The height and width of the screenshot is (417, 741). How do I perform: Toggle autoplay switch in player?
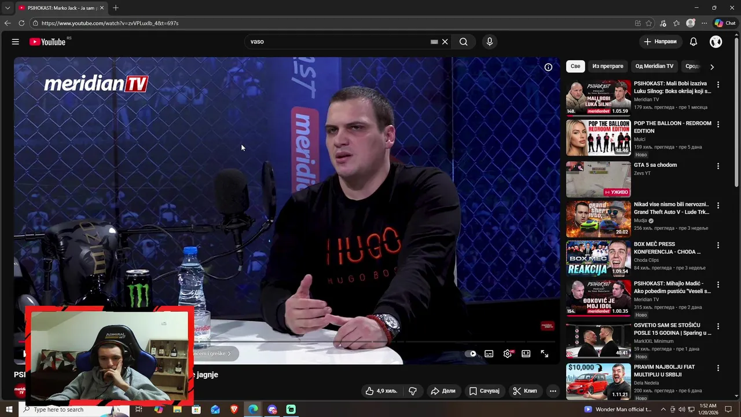pyautogui.click(x=471, y=354)
